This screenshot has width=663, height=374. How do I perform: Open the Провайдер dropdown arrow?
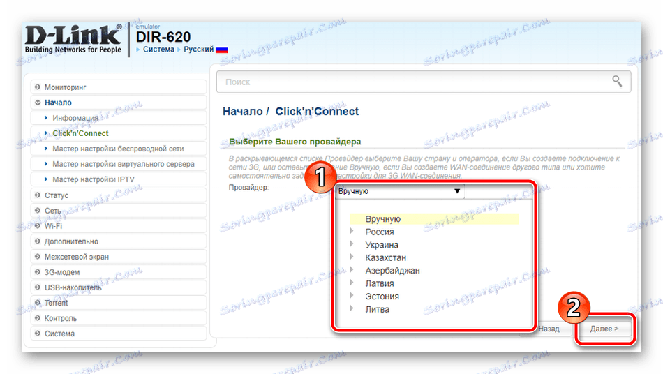(456, 191)
